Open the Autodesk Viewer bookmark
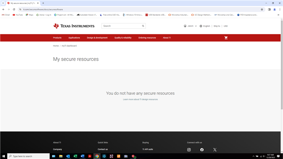This screenshot has height=159, width=283. [87, 15]
